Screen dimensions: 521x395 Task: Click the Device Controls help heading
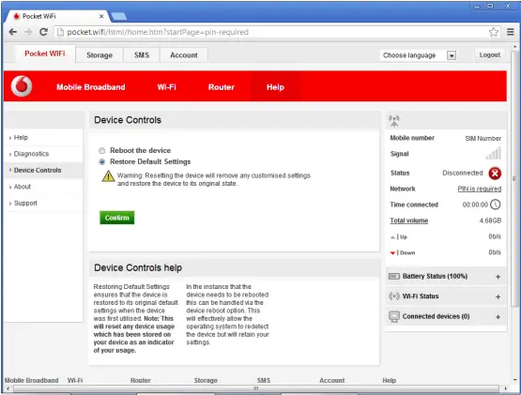pos(138,267)
